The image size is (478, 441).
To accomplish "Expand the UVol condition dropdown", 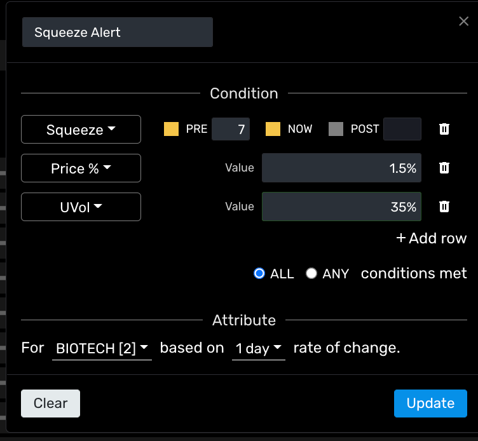I will click(81, 207).
